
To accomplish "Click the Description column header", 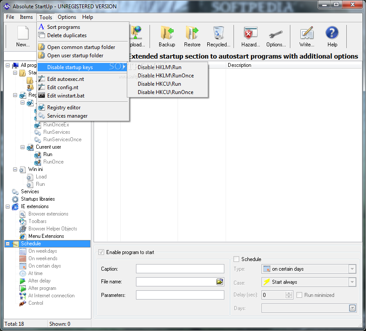I will [293, 65].
